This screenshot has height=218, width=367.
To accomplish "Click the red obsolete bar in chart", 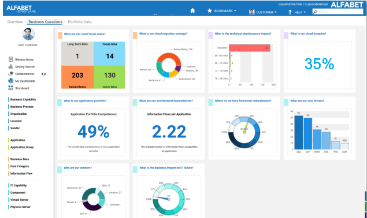I will click(x=250, y=48).
